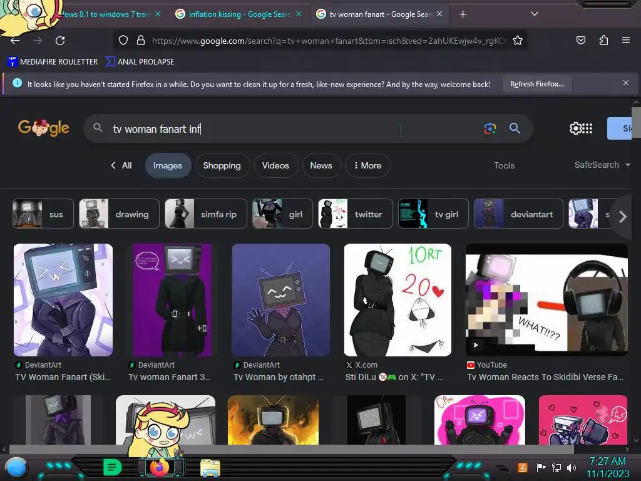Open the TV Woman Fanart (Ski... image thumbnail
Image resolution: width=641 pixels, height=481 pixels.
point(63,300)
